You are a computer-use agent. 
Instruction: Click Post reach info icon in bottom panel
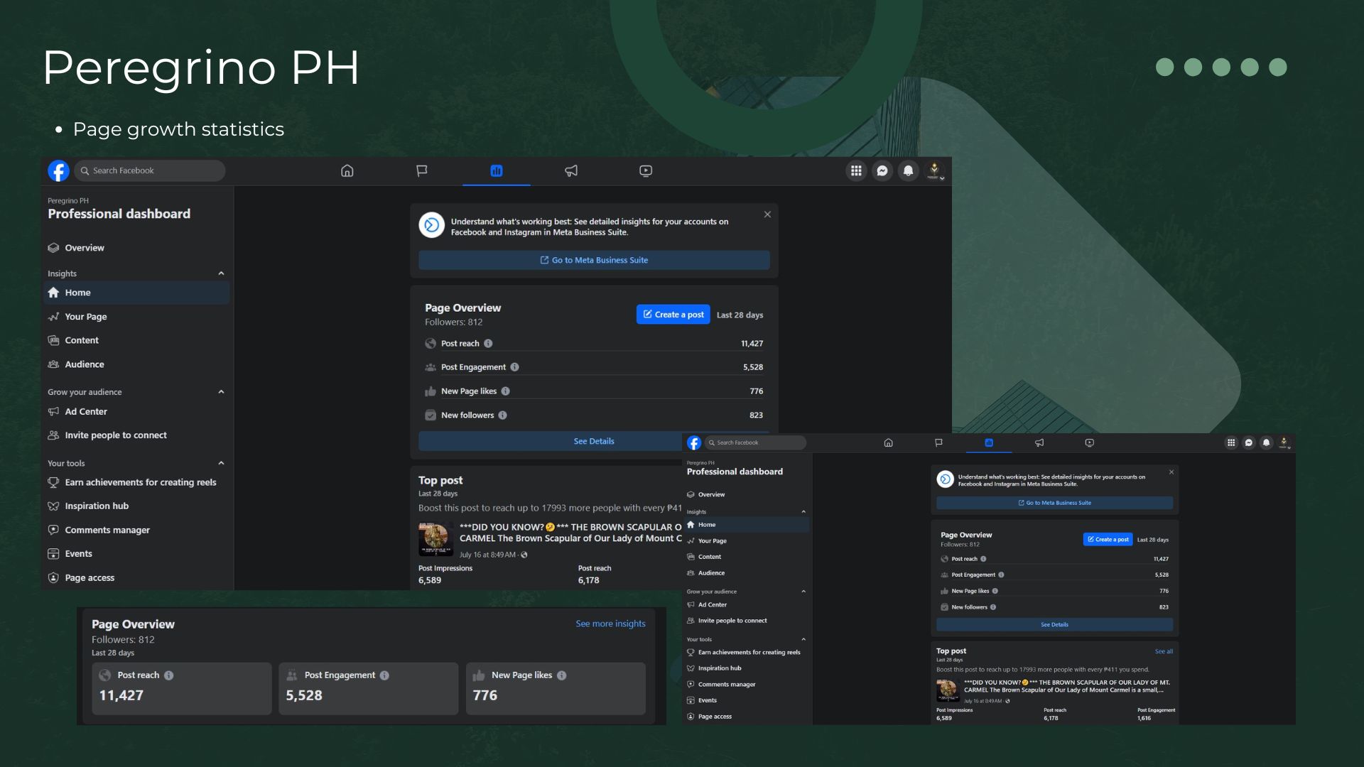[168, 675]
